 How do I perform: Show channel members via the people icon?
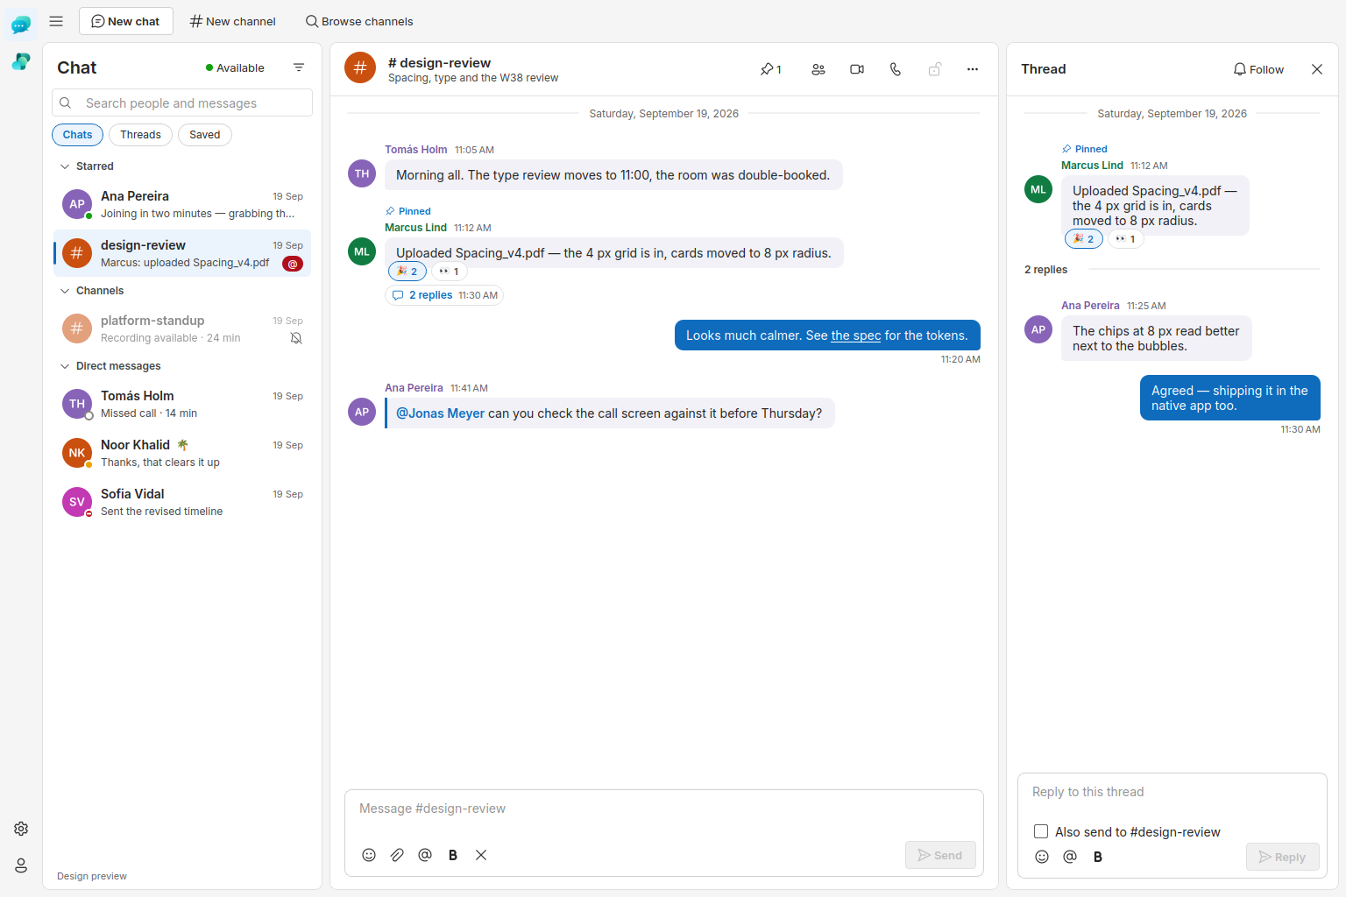click(818, 69)
